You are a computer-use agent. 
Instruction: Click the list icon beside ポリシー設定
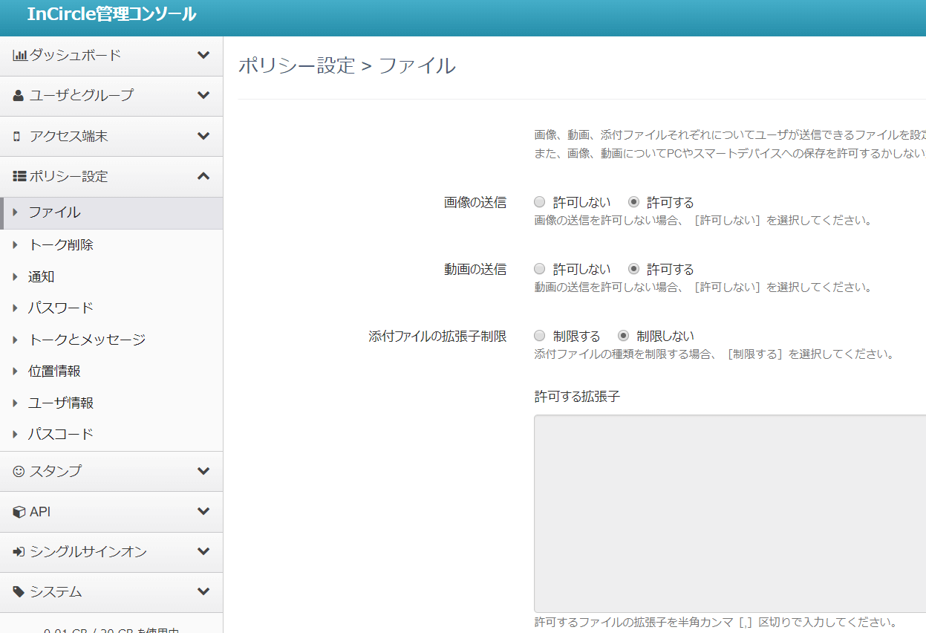point(20,177)
